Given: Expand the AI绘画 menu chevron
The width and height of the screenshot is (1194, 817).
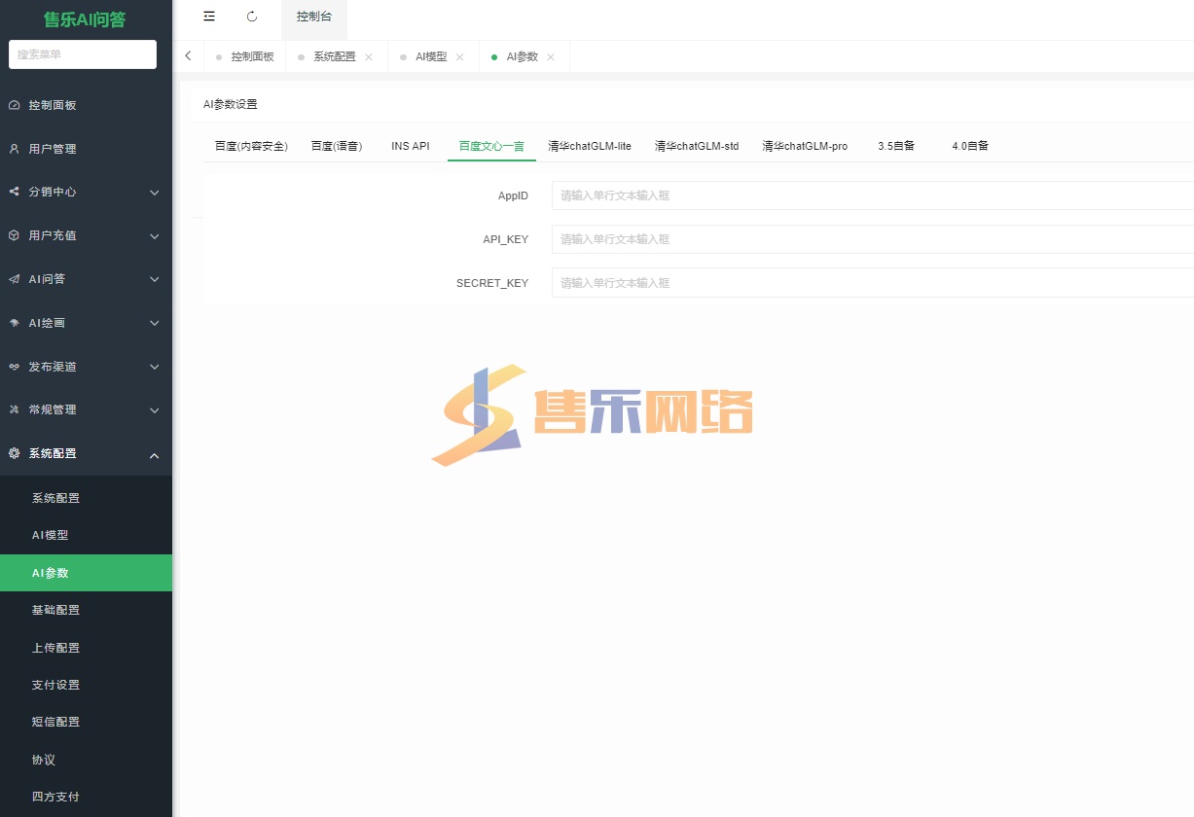Looking at the screenshot, I should point(154,323).
